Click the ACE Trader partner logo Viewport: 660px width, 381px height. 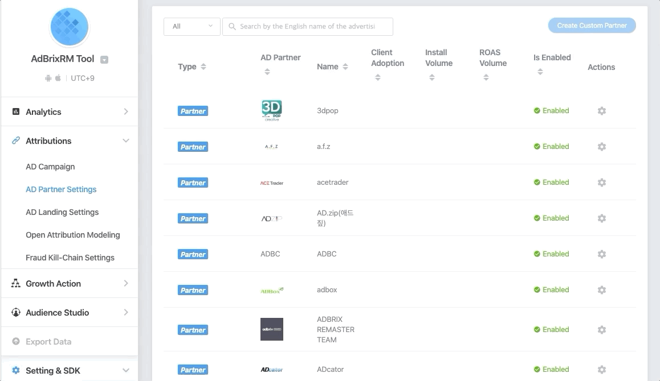click(271, 183)
